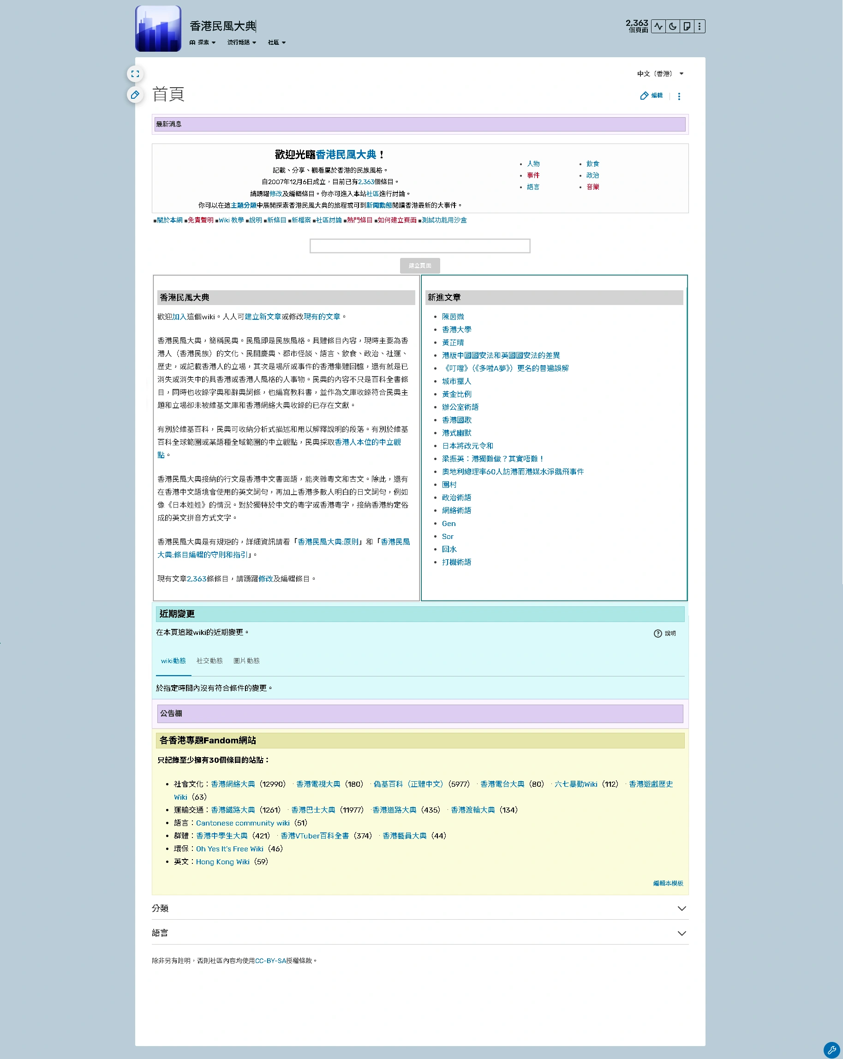
Task: Open the 中文（香港）language dropdown
Action: (x=658, y=74)
